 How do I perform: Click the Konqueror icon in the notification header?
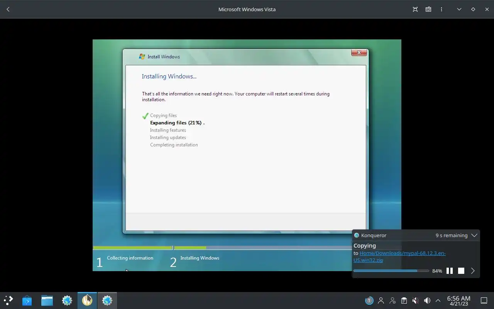tap(357, 235)
